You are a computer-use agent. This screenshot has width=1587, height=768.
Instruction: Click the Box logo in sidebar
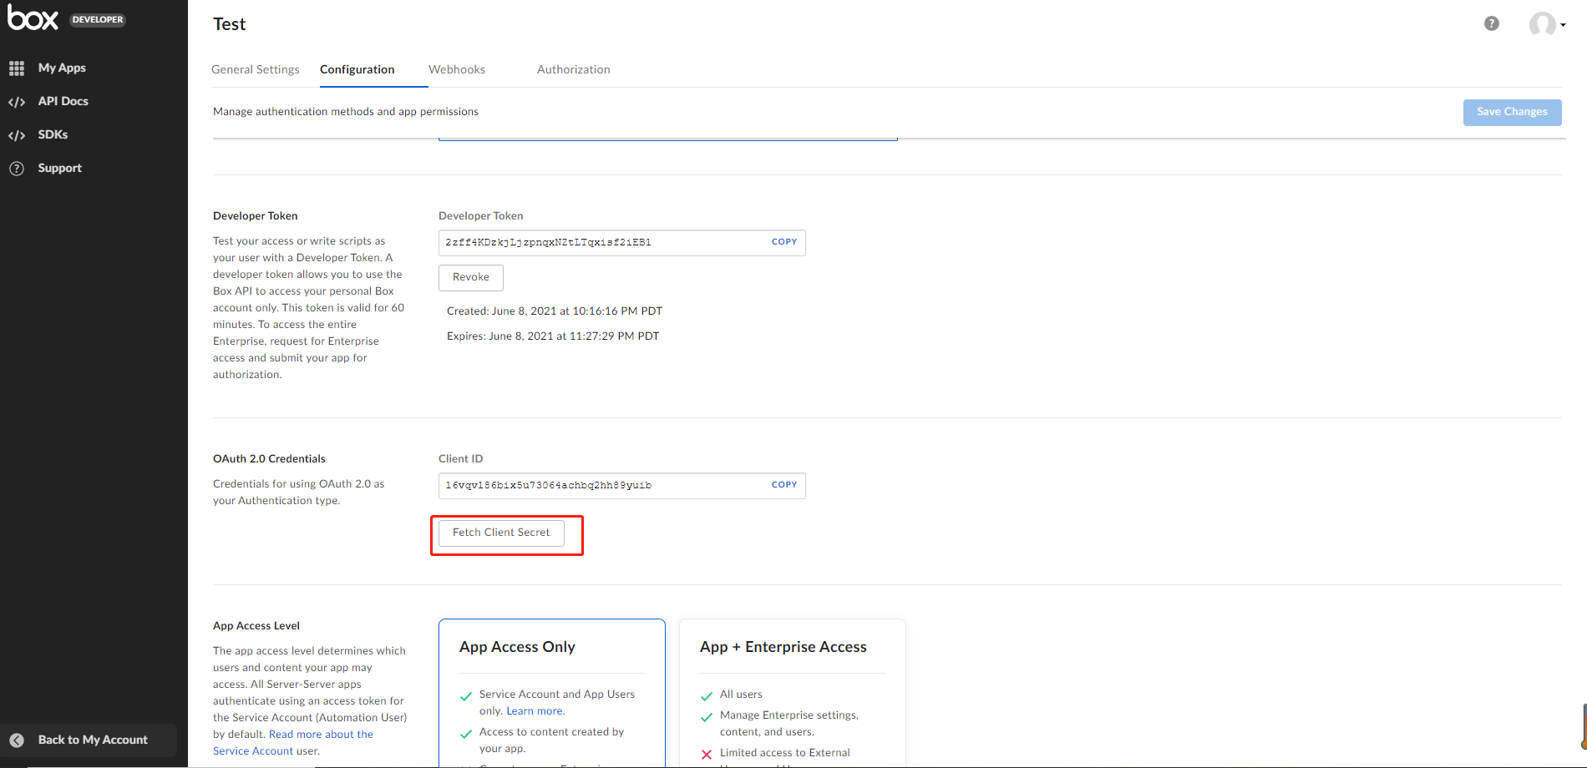point(33,18)
